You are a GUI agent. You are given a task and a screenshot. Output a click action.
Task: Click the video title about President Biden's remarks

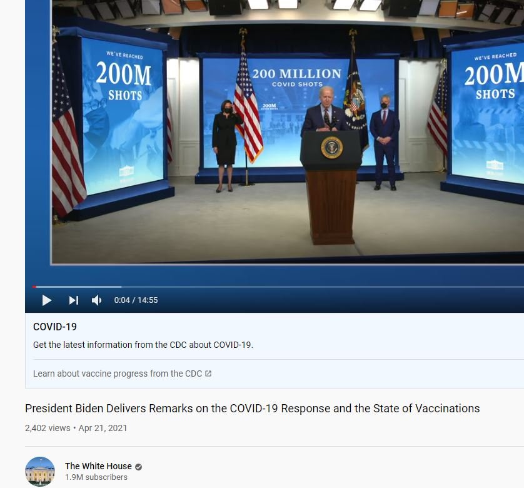252,409
